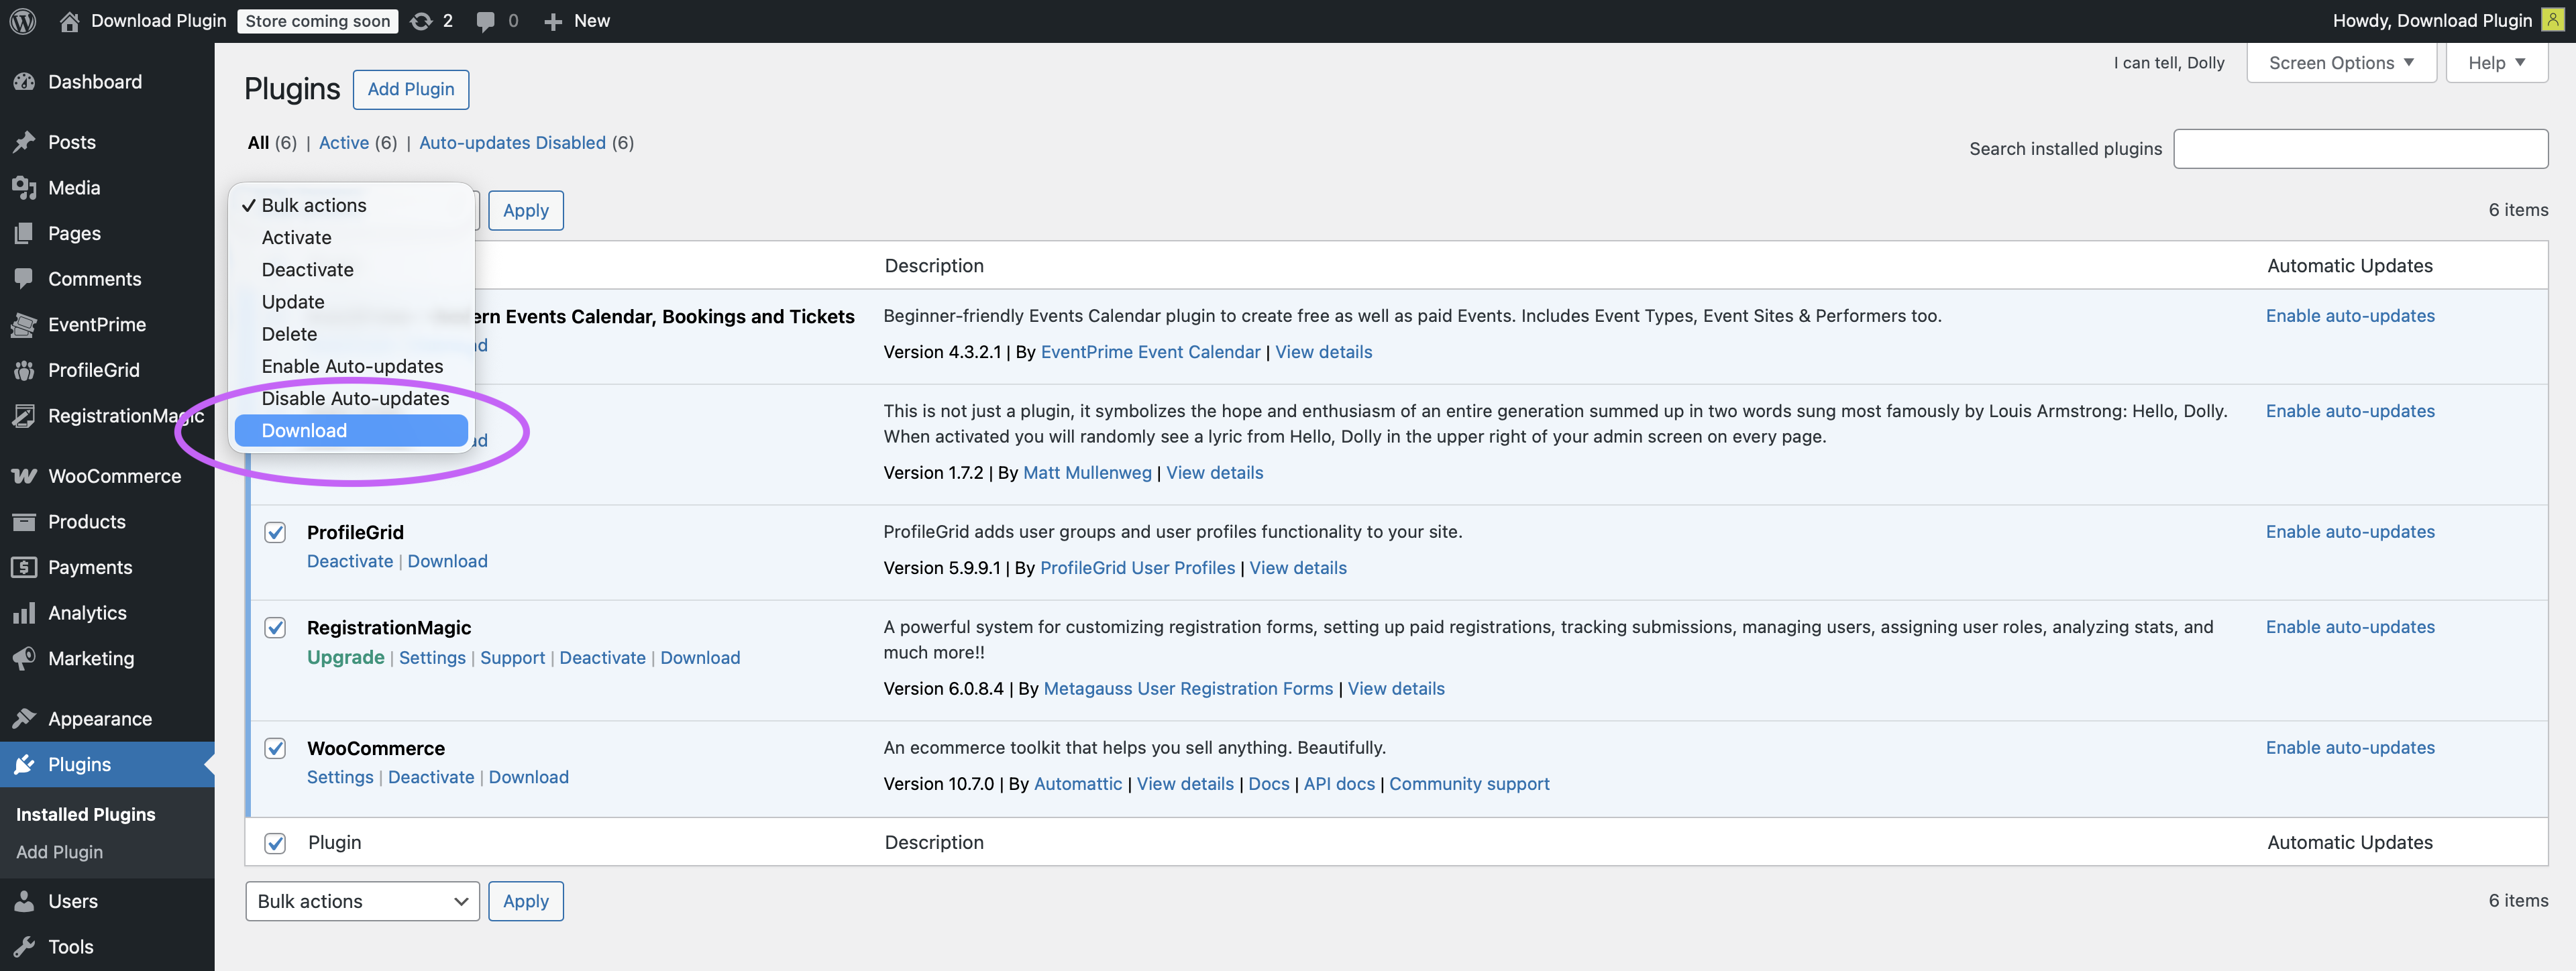Select Download from bulk actions list
Screen dimensions: 2576x971
click(304, 431)
